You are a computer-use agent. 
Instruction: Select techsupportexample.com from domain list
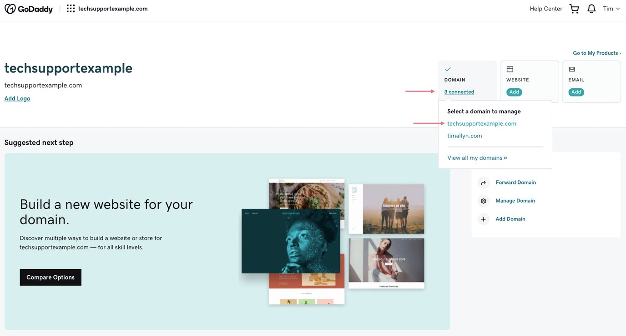pos(481,124)
